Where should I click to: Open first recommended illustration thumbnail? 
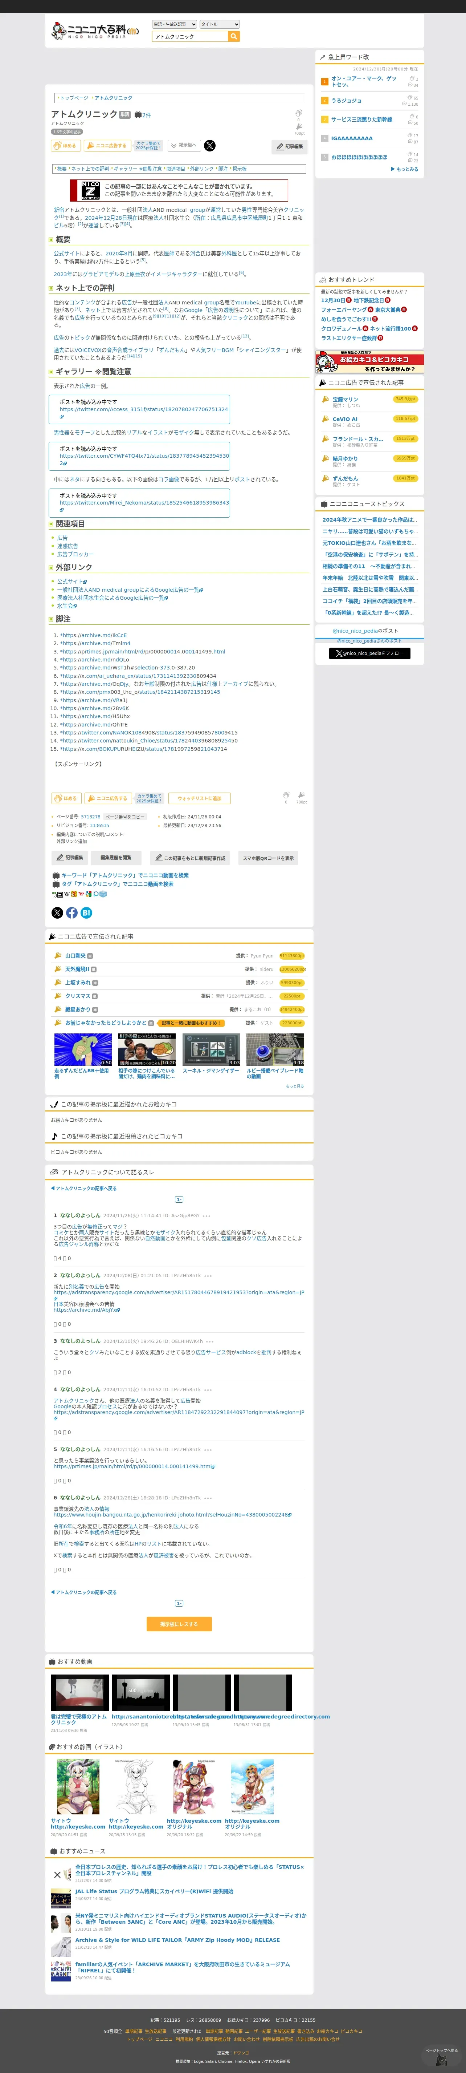point(78,1786)
